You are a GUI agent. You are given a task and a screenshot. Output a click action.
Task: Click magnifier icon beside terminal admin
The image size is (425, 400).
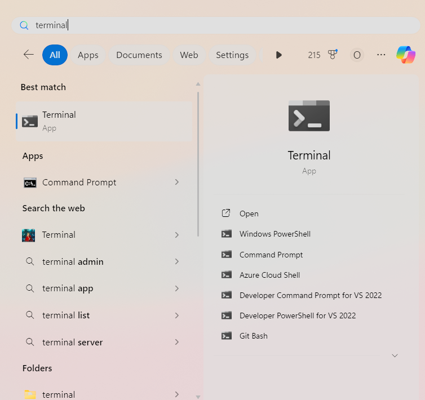pyautogui.click(x=30, y=261)
